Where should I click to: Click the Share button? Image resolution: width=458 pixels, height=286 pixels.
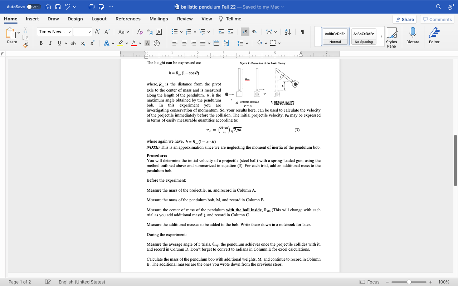405,19
